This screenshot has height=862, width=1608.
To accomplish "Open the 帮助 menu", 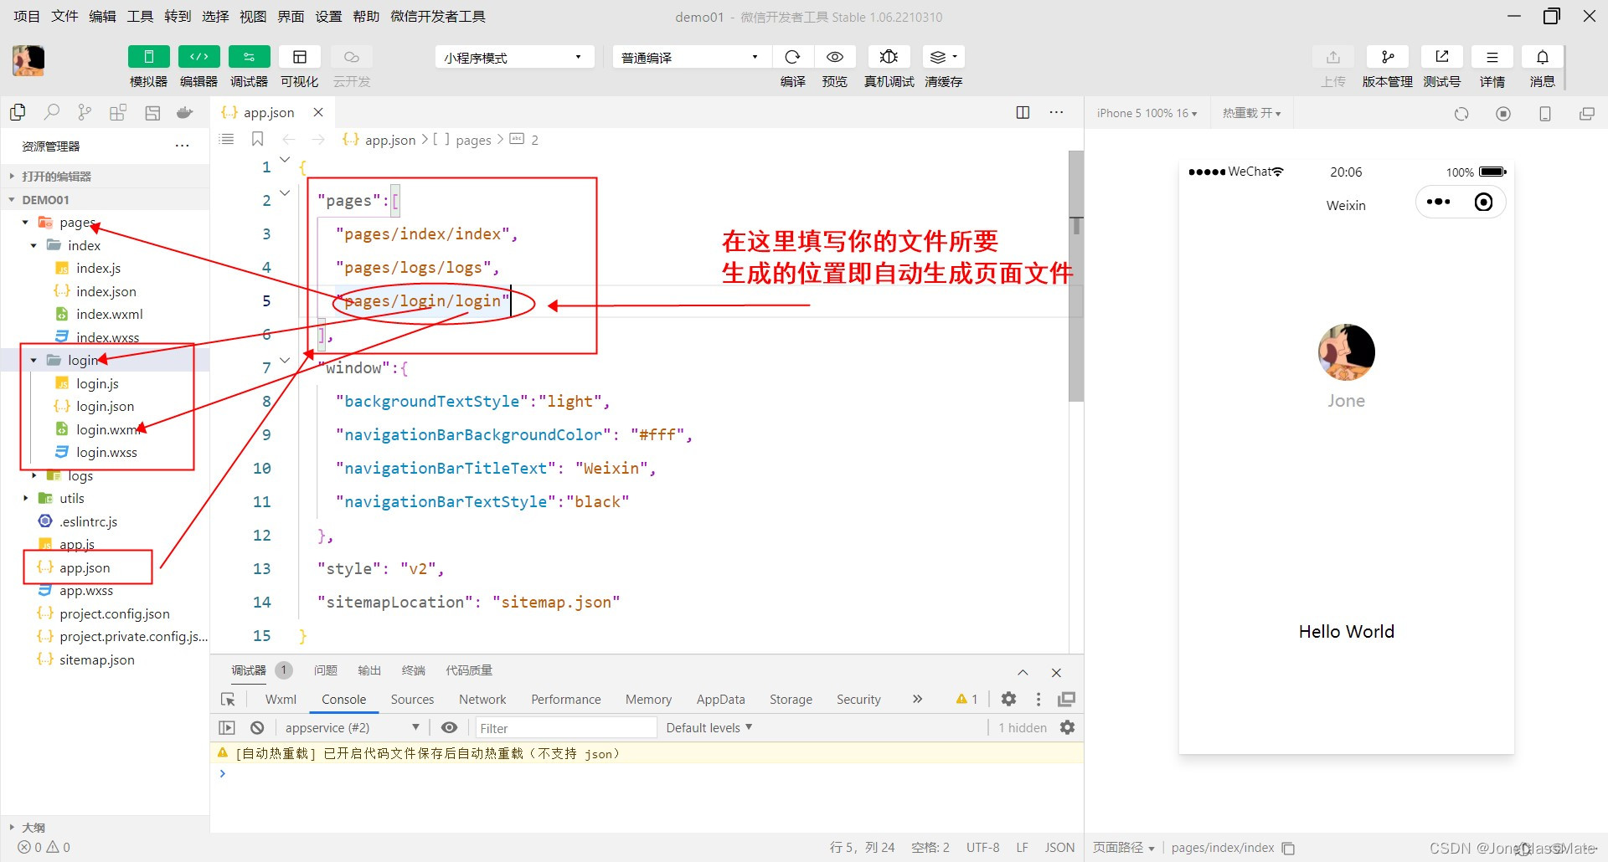I will click(x=366, y=16).
